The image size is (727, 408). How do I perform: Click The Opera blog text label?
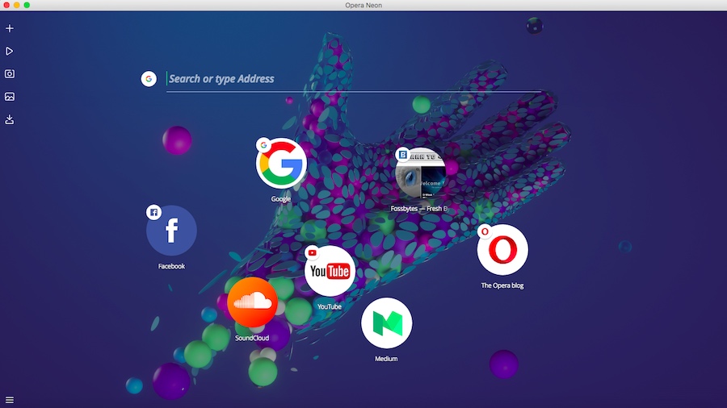click(x=502, y=285)
